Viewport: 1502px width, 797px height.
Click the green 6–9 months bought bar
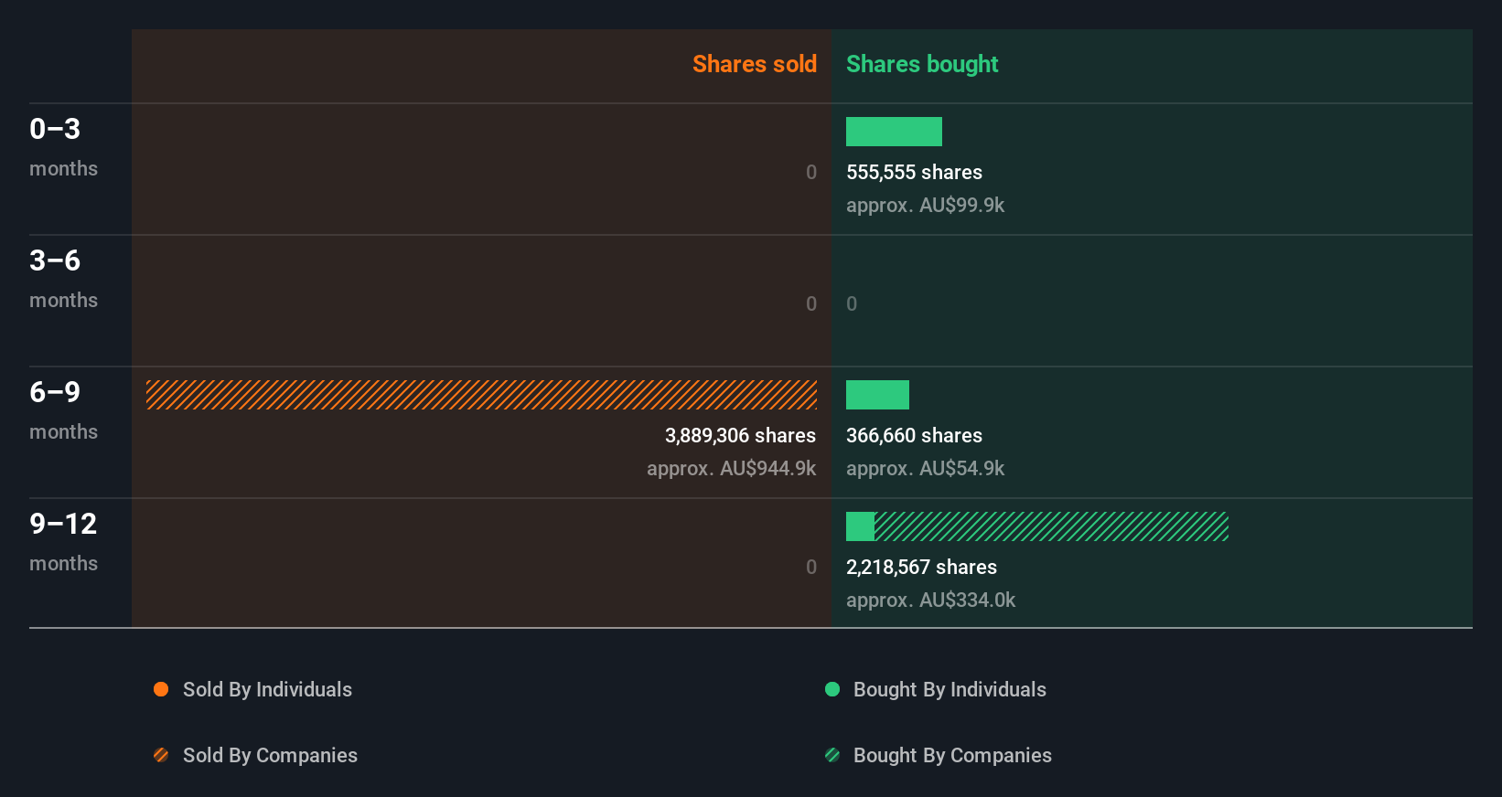[877, 395]
